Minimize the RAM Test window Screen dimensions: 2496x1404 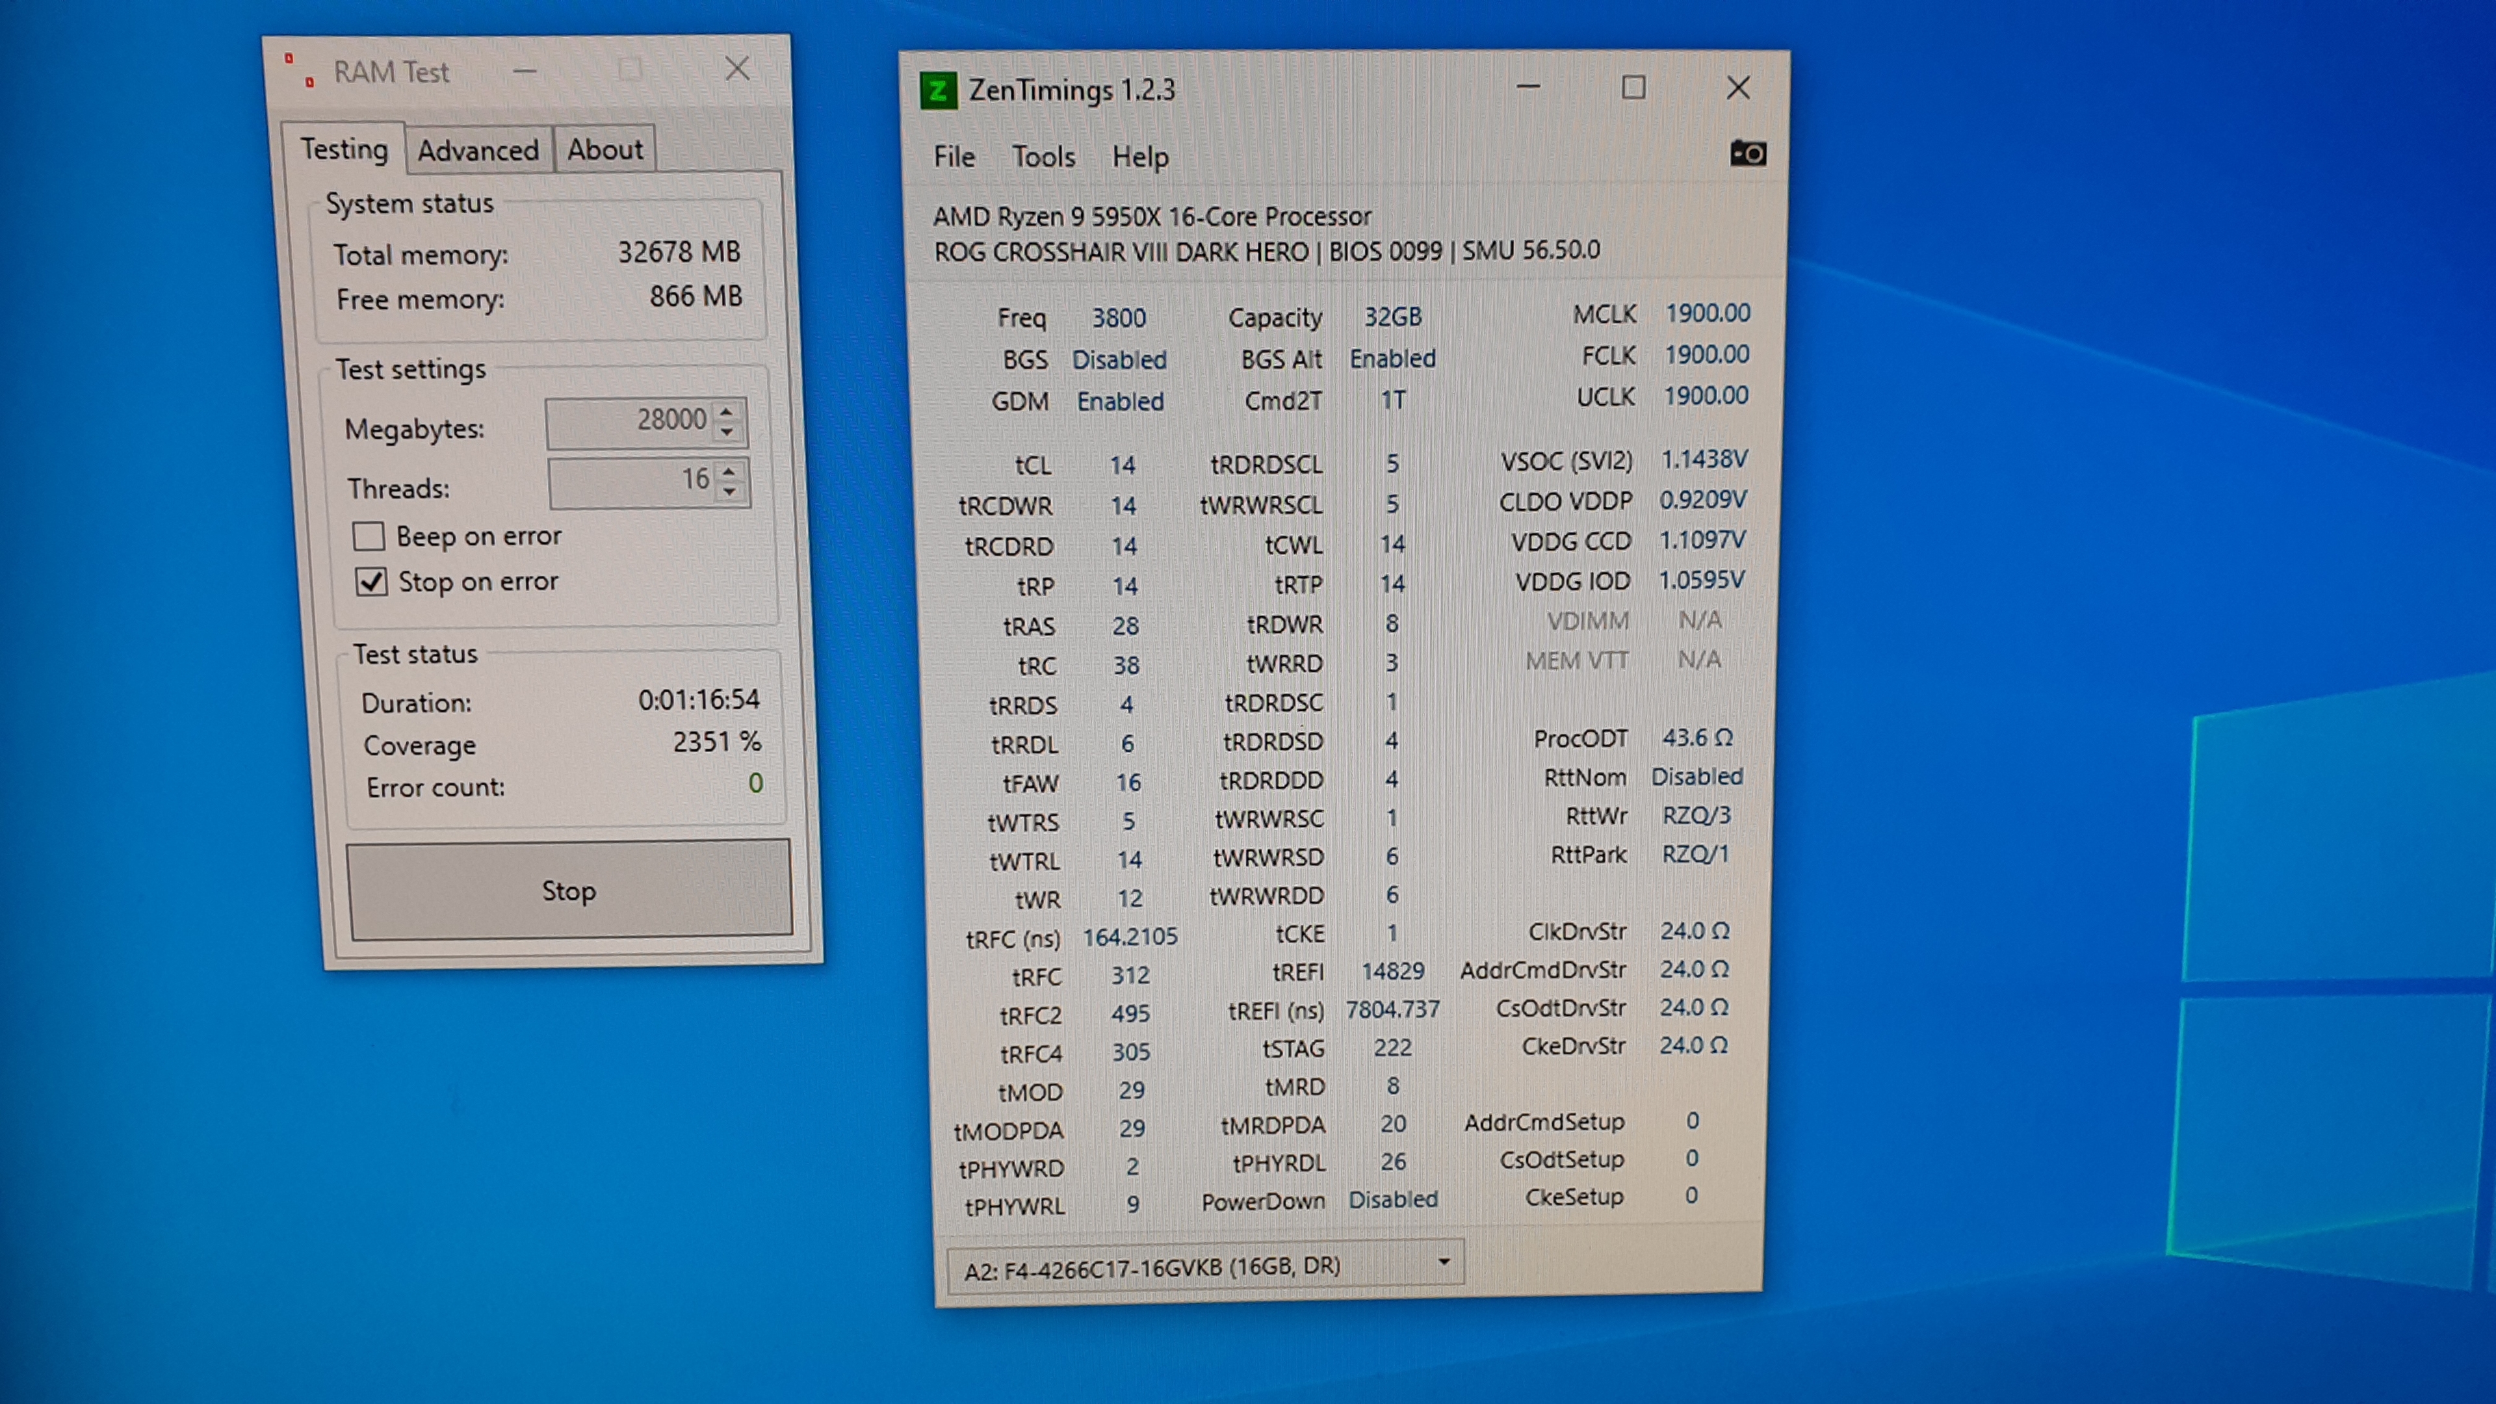pos(524,70)
